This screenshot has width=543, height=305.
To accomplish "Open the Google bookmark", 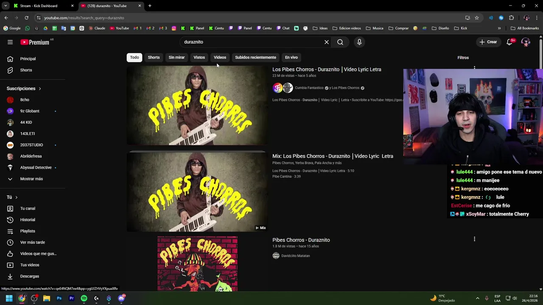I will coord(12,28).
